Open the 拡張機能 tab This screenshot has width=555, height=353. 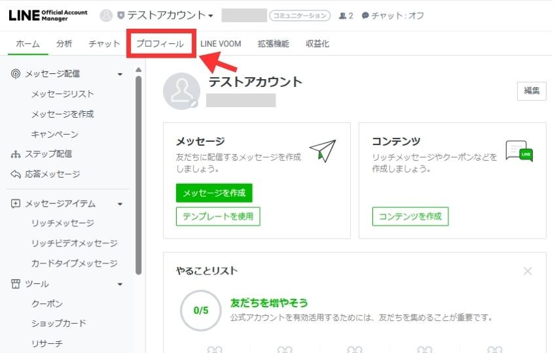[274, 44]
